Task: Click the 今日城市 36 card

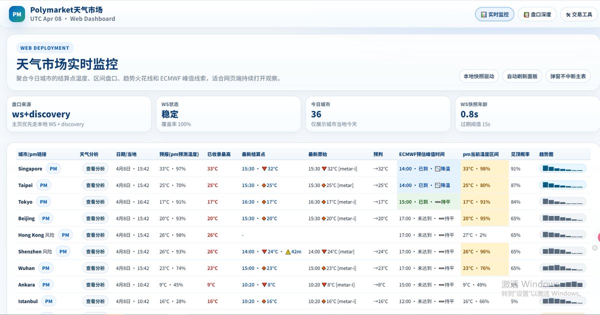Action: click(x=378, y=114)
